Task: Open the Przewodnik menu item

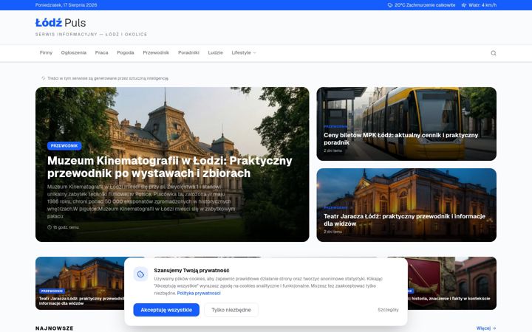Action: tap(156, 52)
